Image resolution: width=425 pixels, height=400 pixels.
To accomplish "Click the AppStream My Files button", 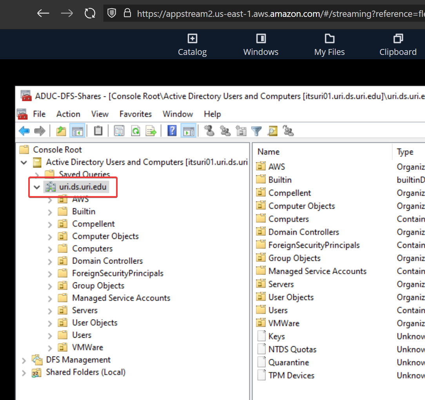I will tap(329, 45).
